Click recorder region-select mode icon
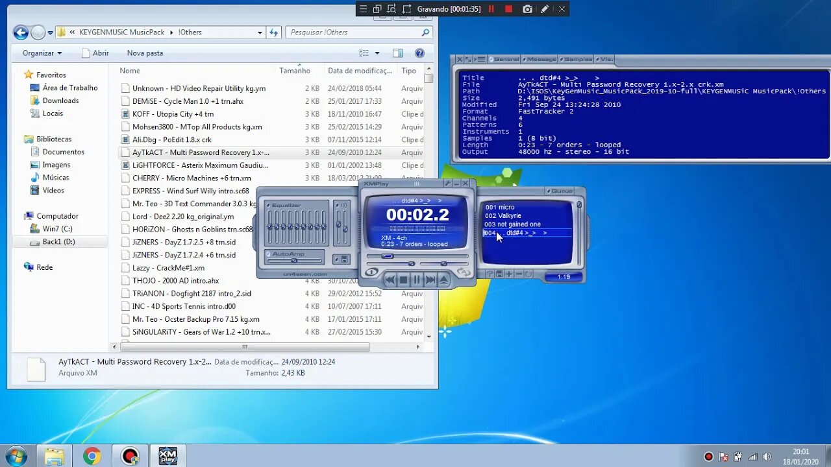This screenshot has height=467, width=831. click(x=407, y=9)
